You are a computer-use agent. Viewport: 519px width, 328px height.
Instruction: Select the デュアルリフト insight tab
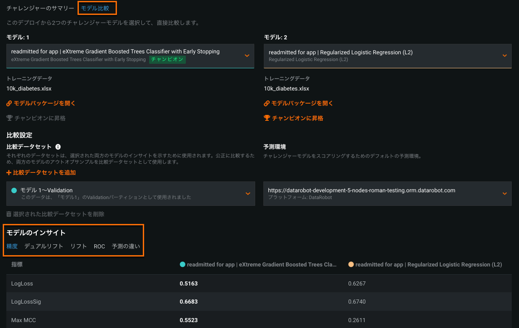[x=44, y=247]
